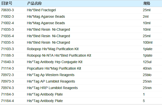Click Popculture His*Mag Purification Kit
Viewport: 162px width, 105px height.
[54, 69]
